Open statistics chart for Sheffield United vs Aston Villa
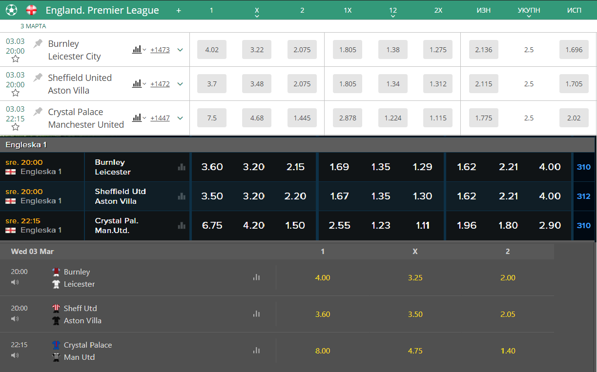This screenshot has height=372, width=597. point(137,83)
